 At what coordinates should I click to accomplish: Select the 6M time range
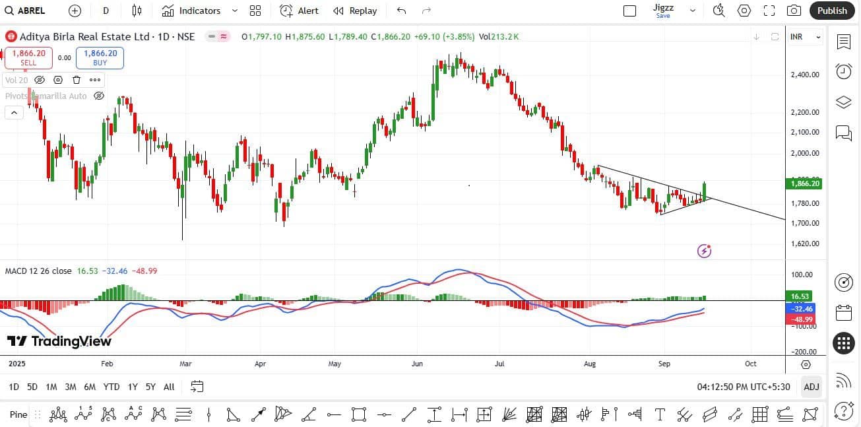pos(90,387)
